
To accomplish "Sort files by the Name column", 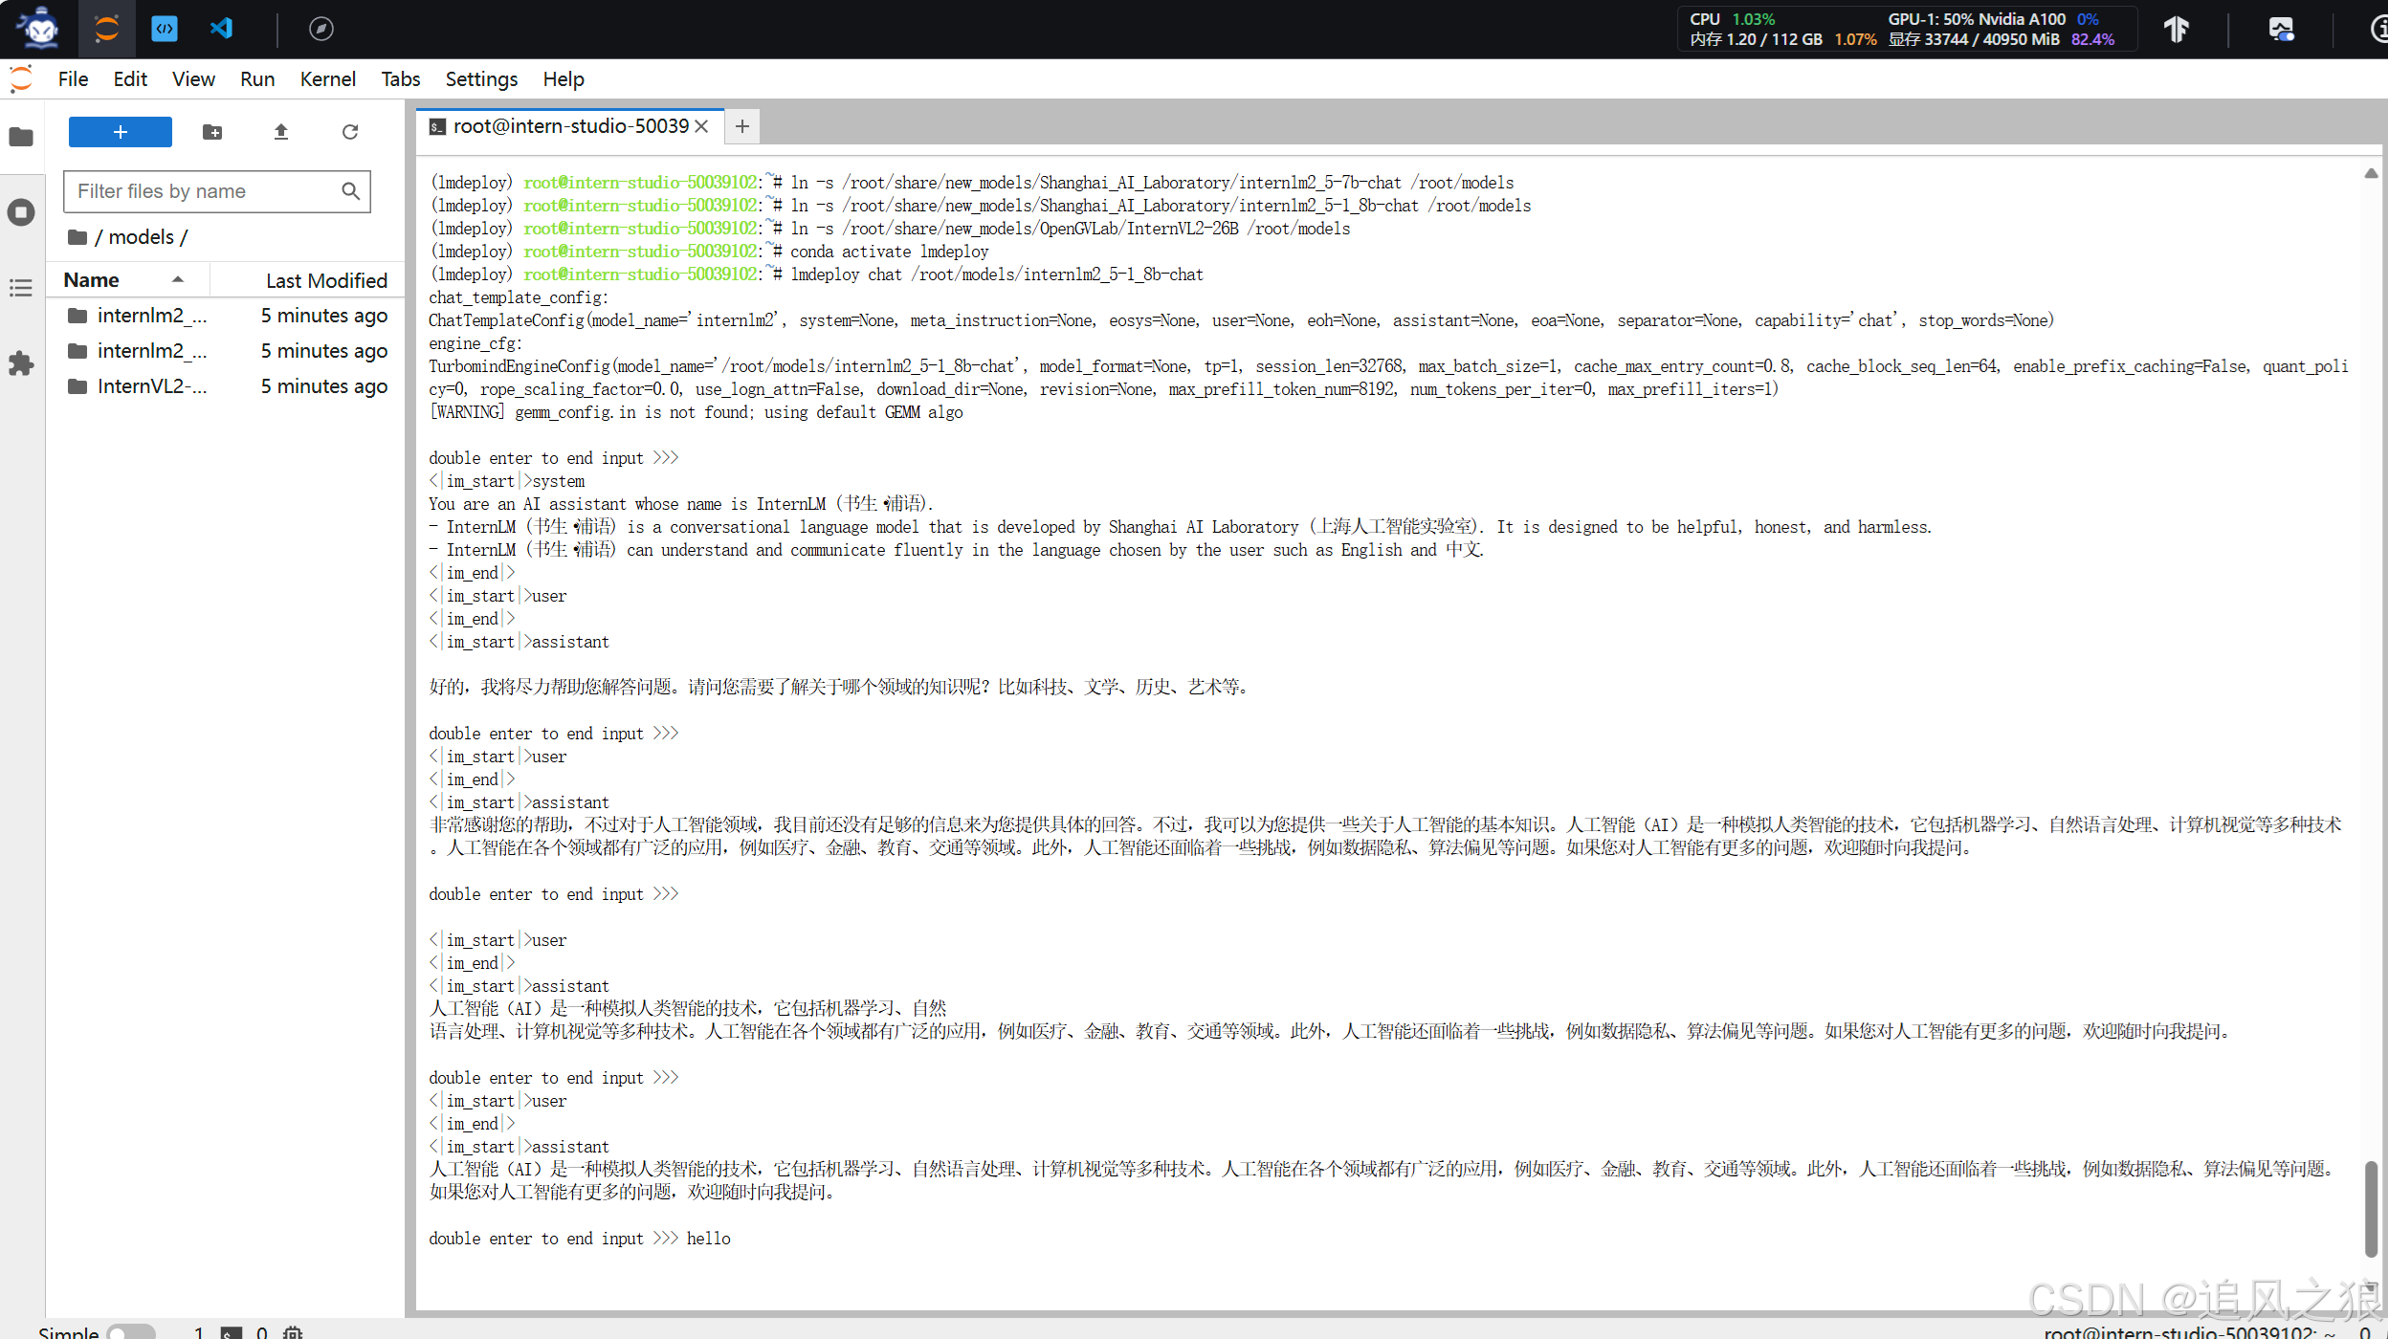I will [x=91, y=279].
